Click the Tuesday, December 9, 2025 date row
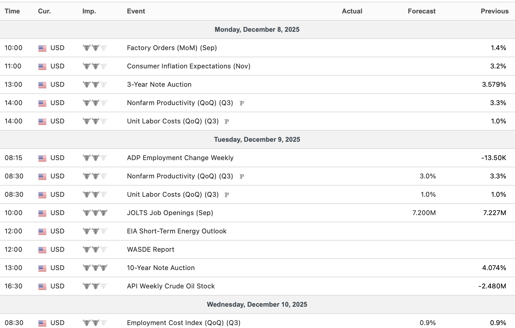This screenshot has height=328, width=515. tap(257, 139)
